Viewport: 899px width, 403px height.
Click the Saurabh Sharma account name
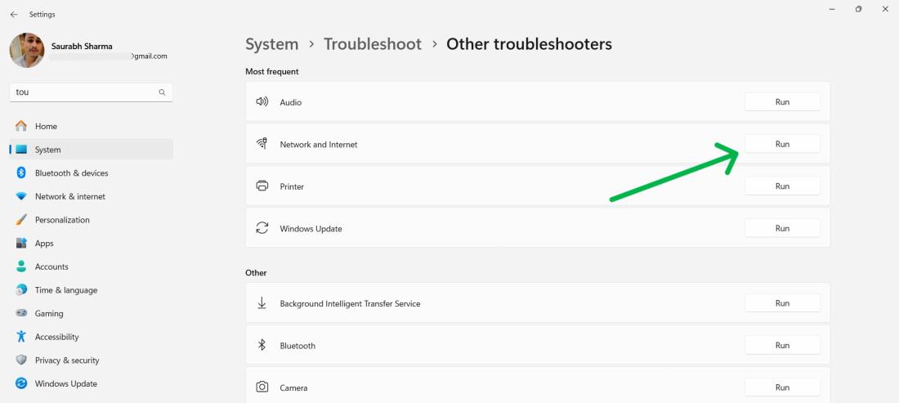82,46
